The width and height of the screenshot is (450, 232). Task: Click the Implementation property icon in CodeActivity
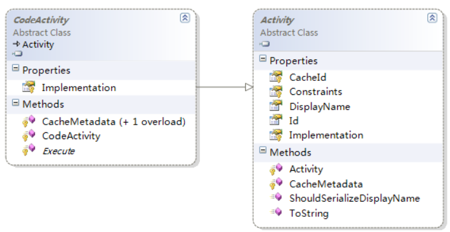tap(29, 87)
